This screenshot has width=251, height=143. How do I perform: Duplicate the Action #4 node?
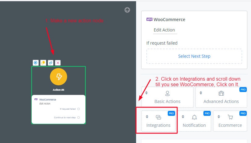pos(51,63)
